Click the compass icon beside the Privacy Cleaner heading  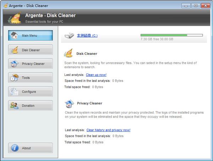tap(69, 104)
